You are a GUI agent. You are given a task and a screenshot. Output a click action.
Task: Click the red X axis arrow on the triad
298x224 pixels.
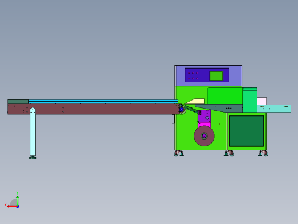point(12,206)
